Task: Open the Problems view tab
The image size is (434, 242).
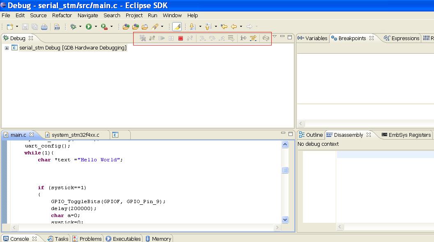Action: [87, 239]
